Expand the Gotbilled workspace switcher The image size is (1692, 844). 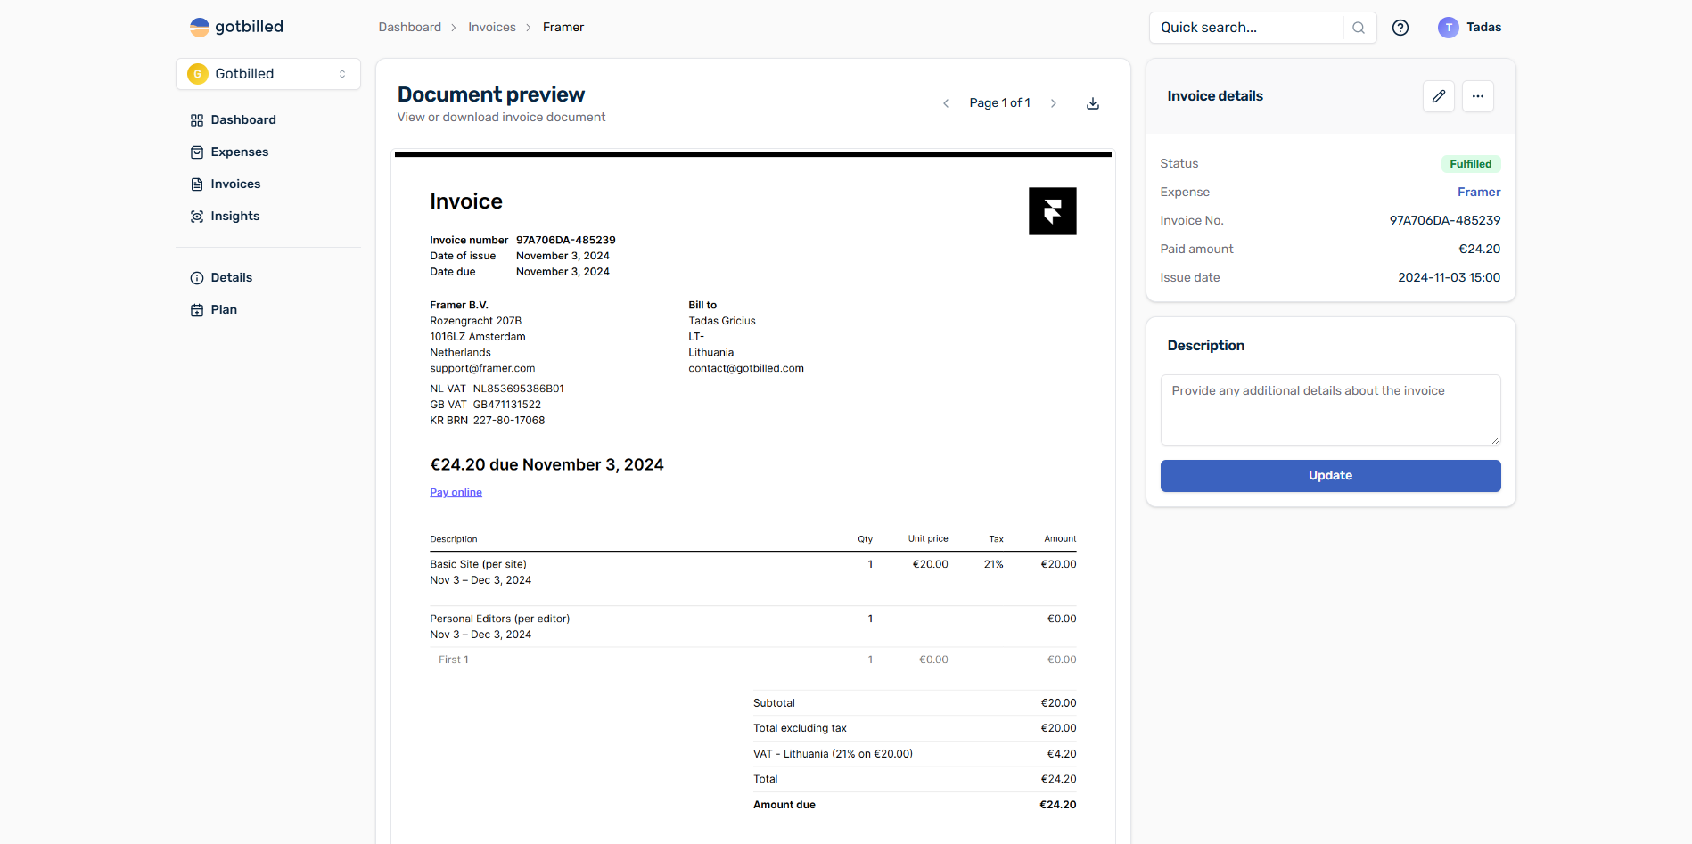(268, 74)
